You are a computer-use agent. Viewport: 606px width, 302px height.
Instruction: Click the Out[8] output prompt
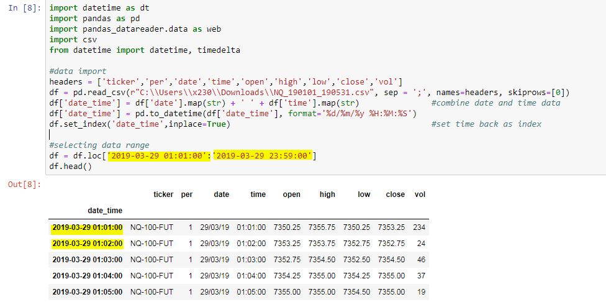point(24,185)
